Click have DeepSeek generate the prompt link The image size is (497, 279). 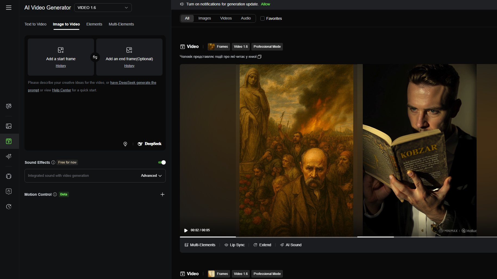[133, 82]
